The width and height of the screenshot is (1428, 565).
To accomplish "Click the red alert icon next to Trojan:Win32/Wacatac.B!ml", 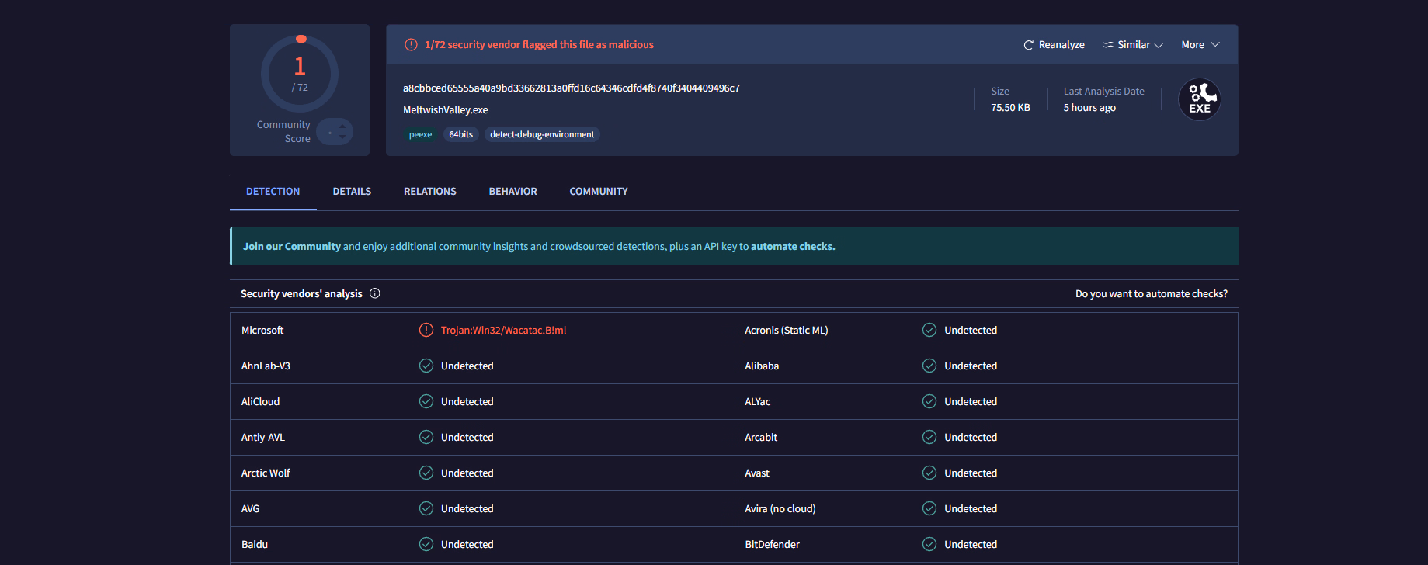I will pyautogui.click(x=426, y=330).
